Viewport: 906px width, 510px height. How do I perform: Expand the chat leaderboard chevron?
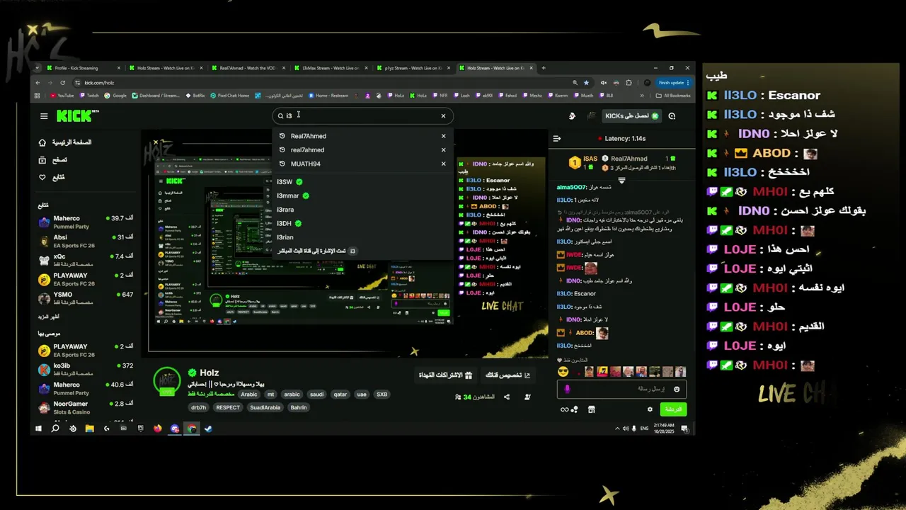pos(621,180)
